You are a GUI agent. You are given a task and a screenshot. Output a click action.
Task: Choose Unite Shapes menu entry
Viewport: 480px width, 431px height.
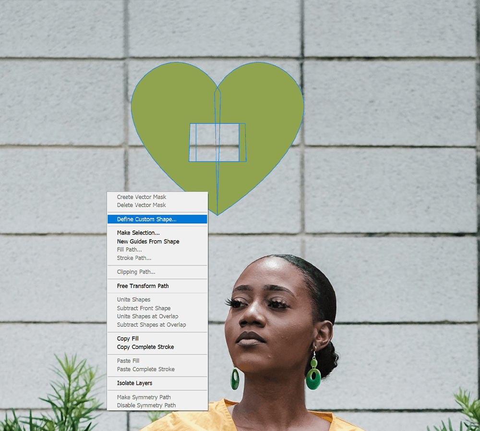(x=157, y=299)
